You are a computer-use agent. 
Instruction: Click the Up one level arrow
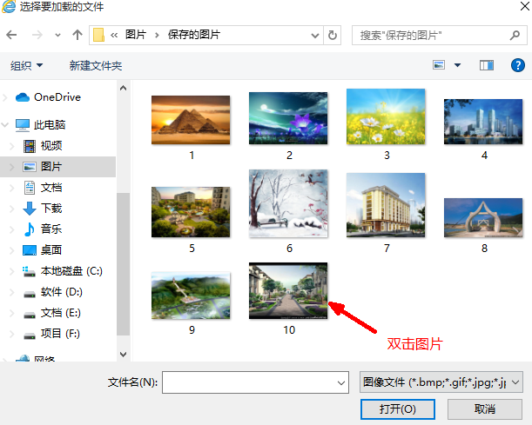77,36
